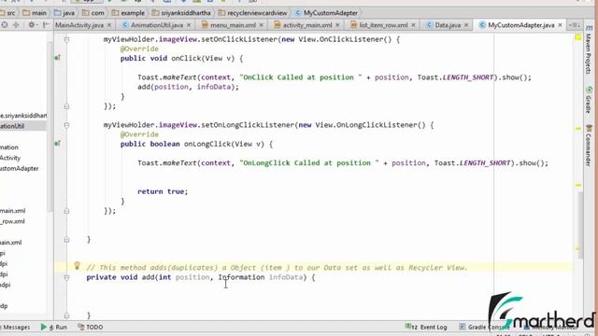Close the MyCustomAdapter.java tab
The width and height of the screenshot is (598, 336).
click(560, 25)
